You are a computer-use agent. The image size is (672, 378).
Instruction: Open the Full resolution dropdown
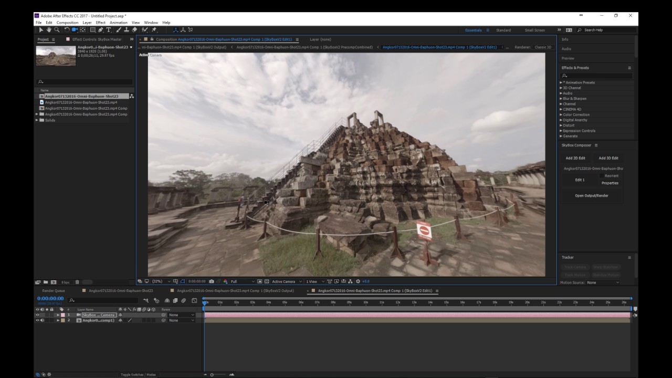coord(243,281)
